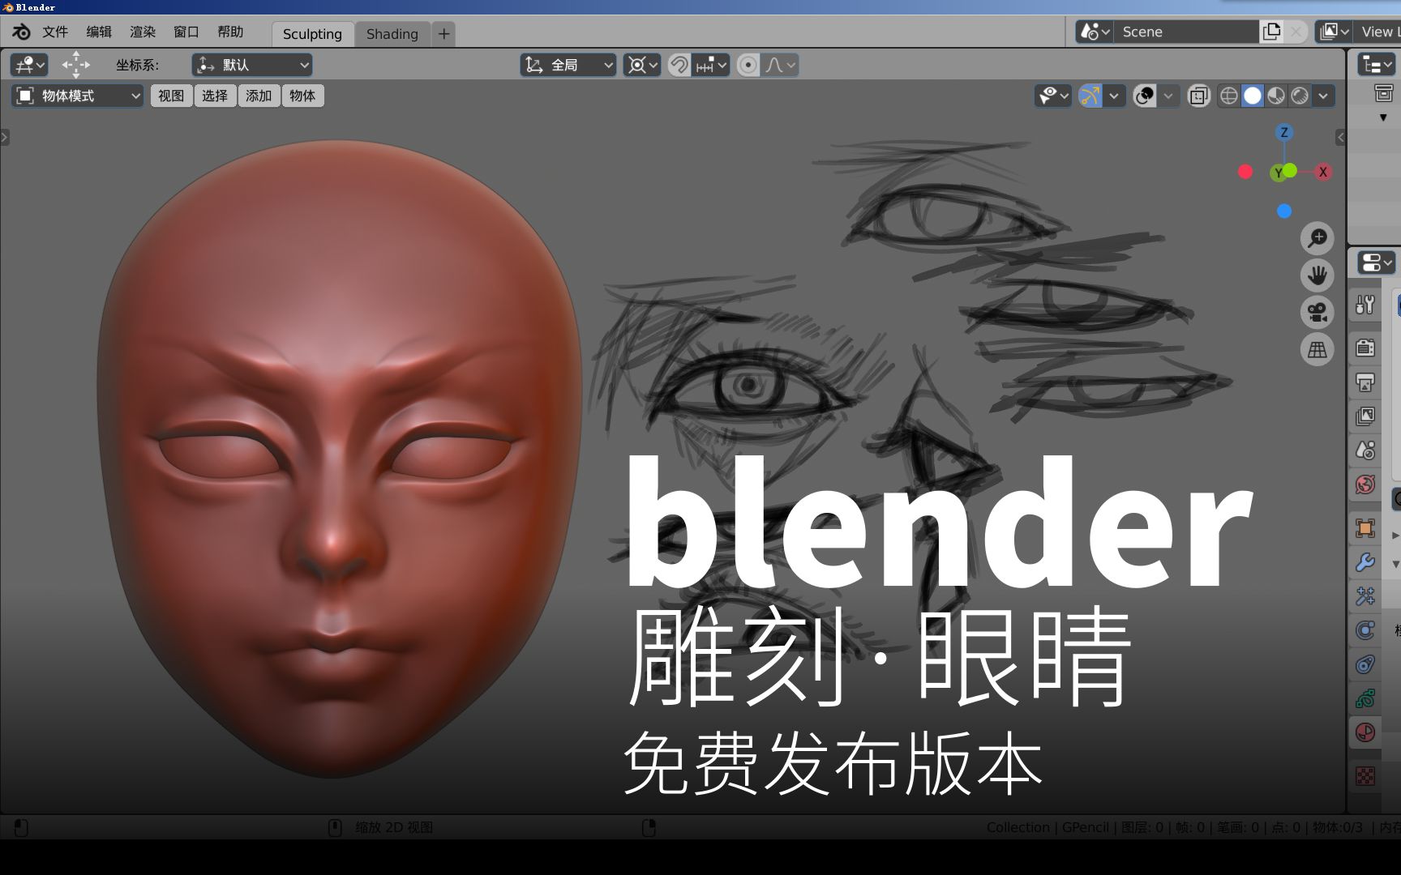Open the 视图 (View) viewport menu
Image resolution: width=1401 pixels, height=875 pixels.
[171, 96]
